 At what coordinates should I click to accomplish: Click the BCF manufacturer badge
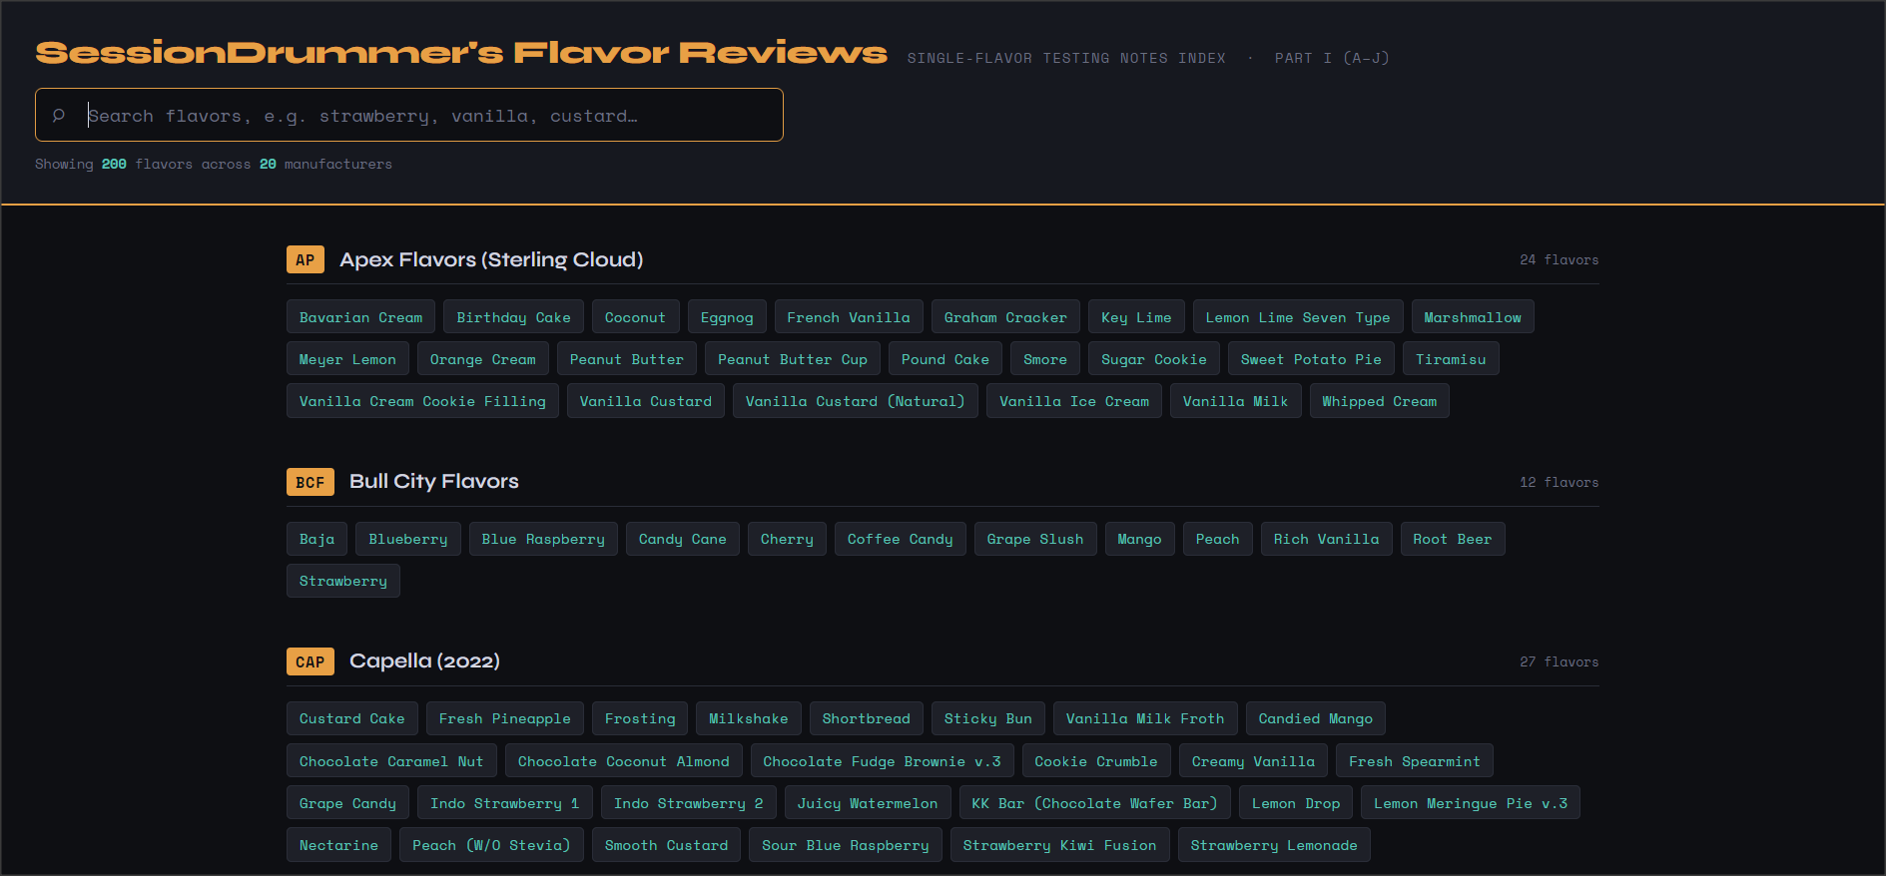click(x=310, y=483)
